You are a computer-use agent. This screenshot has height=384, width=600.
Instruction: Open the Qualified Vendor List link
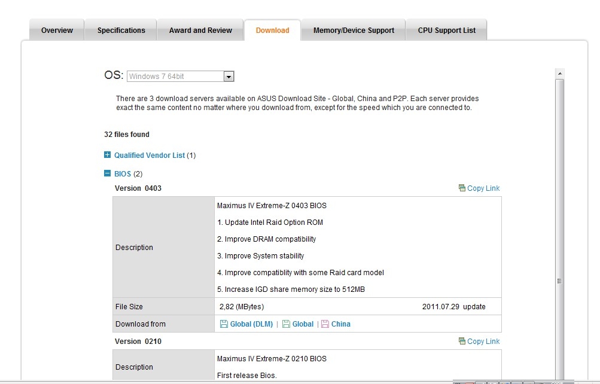click(x=150, y=156)
